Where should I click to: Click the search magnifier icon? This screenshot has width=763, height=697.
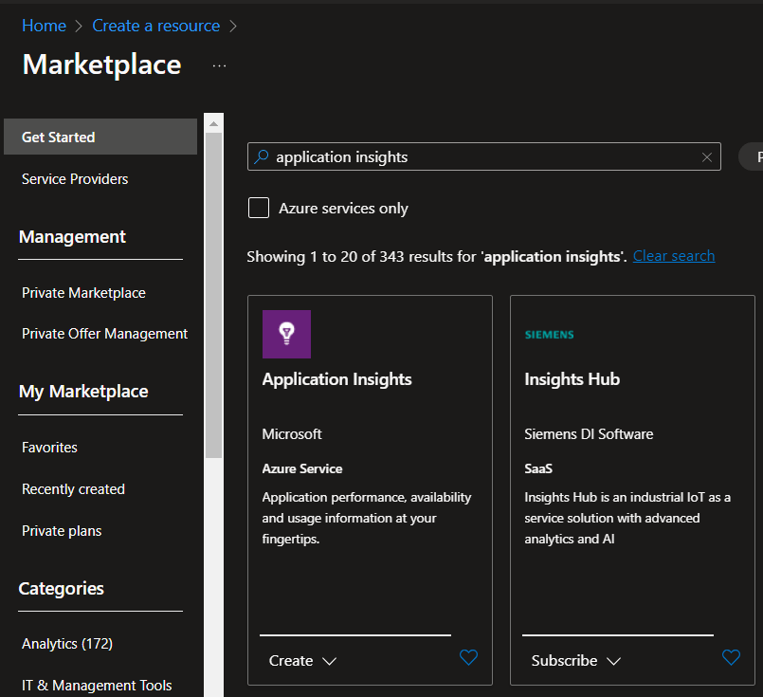click(x=263, y=156)
